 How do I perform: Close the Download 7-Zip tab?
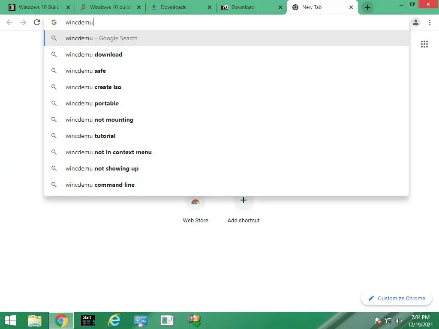pos(280,8)
